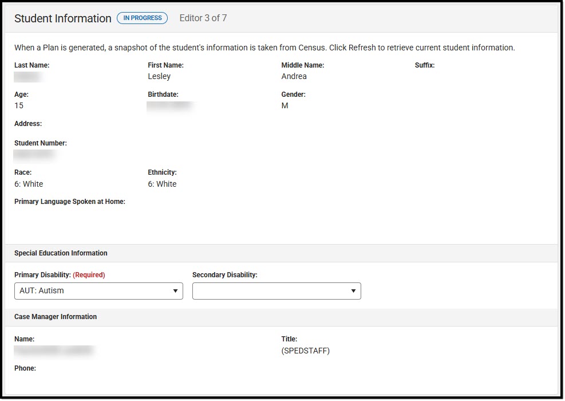
Task: Click the Secondary Disability dropdown arrow
Action: [354, 291]
